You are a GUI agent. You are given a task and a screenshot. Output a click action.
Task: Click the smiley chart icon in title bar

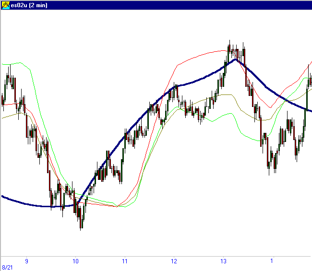(5, 4)
